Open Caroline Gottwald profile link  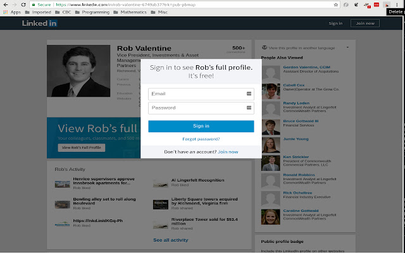tap(301, 211)
